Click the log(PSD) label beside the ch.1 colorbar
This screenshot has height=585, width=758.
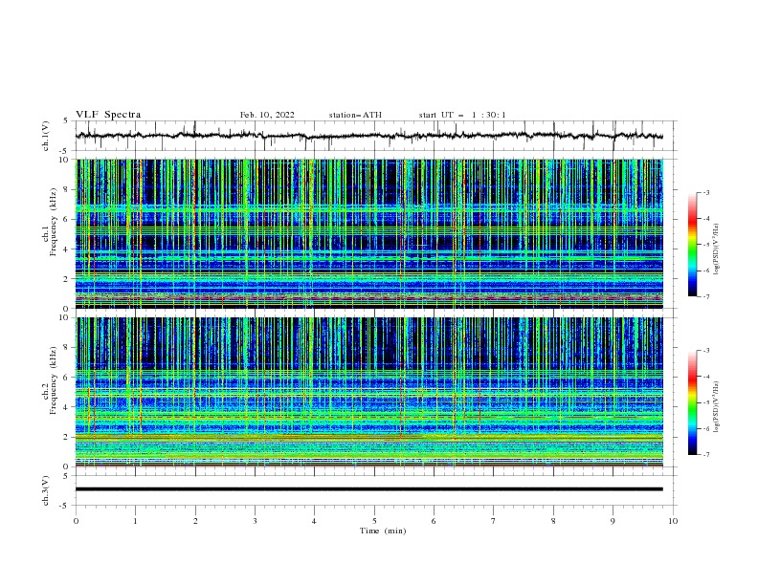(716, 249)
